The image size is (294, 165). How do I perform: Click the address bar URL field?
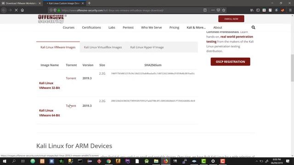tap(131, 10)
